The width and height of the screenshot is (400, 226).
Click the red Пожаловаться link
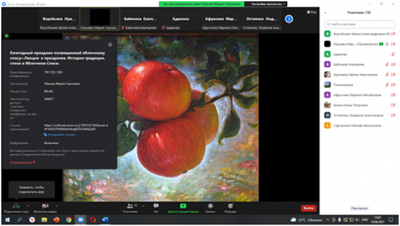tap(22, 162)
